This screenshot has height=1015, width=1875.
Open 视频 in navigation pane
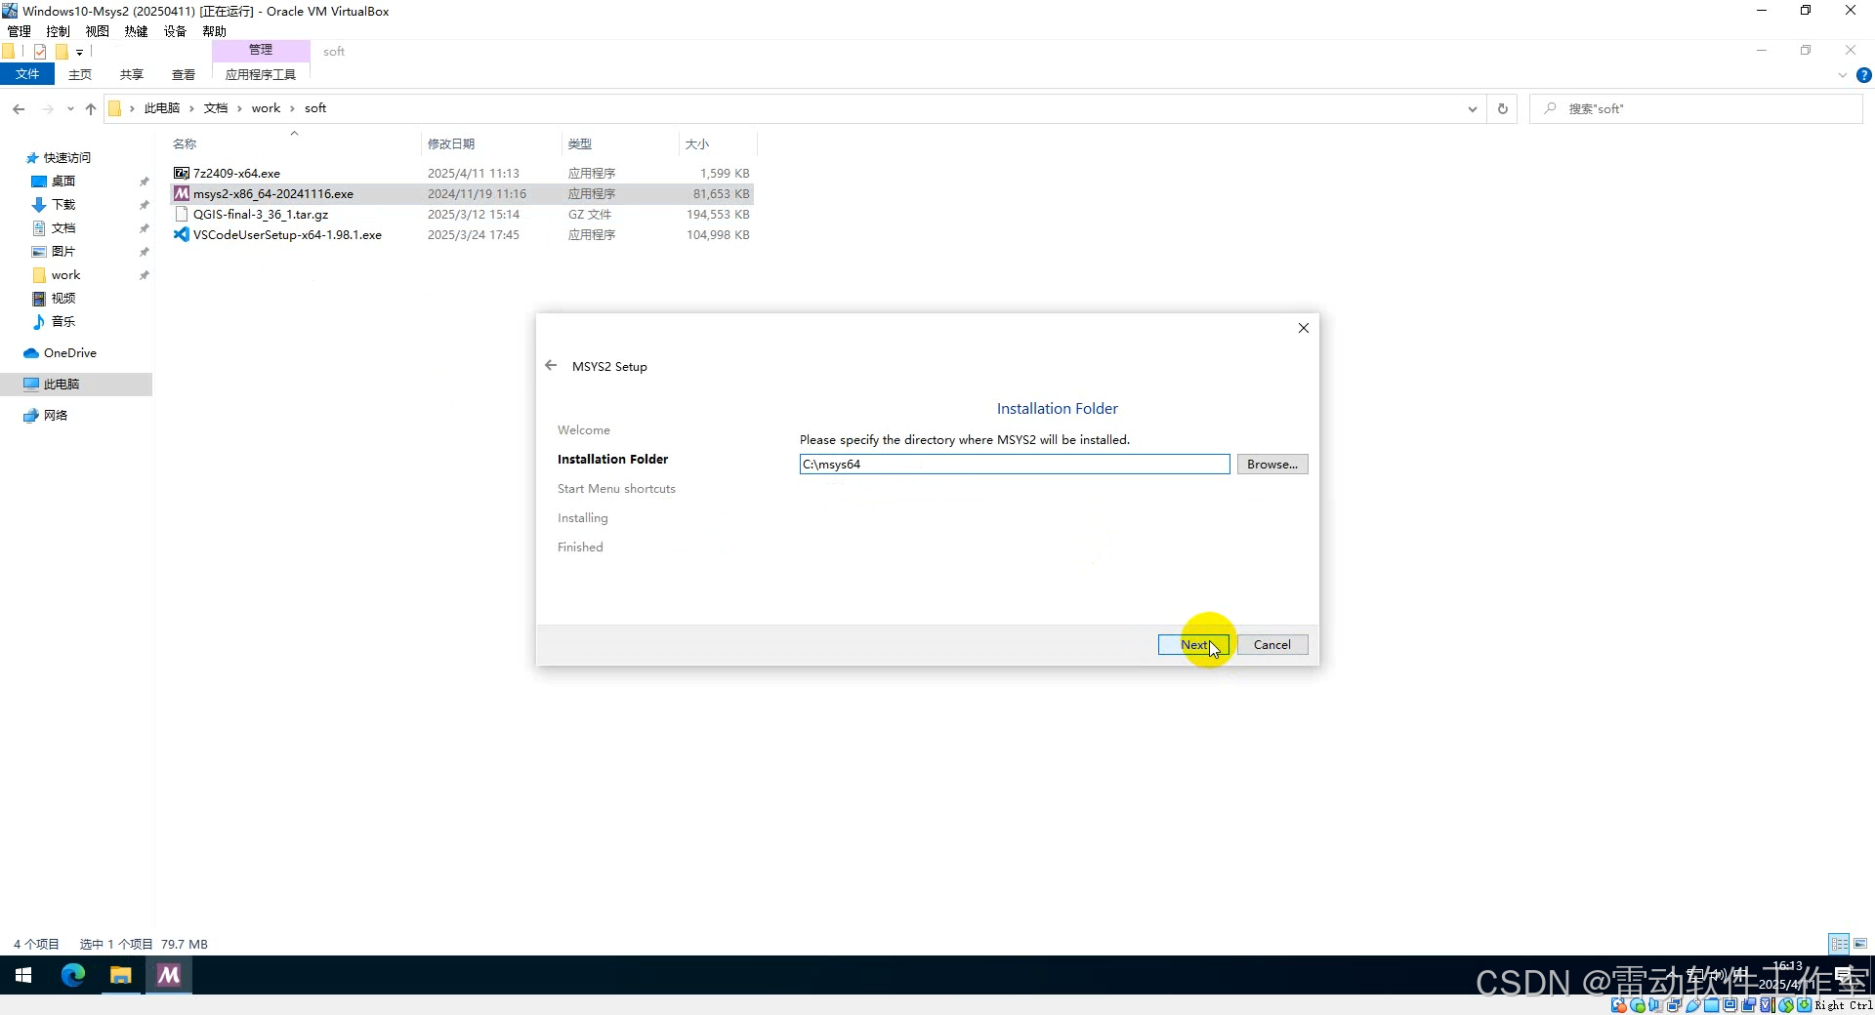tap(63, 299)
